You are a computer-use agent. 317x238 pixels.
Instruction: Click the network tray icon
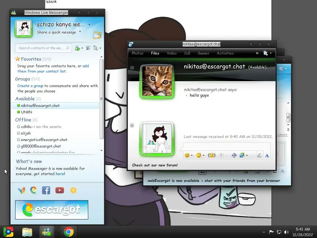279,232
